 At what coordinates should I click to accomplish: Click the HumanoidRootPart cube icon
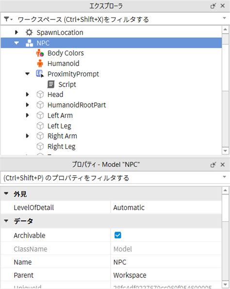pos(40,105)
